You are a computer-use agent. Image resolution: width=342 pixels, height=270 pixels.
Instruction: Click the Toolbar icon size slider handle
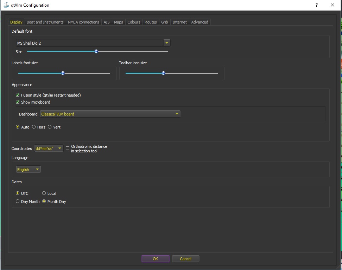point(163,73)
